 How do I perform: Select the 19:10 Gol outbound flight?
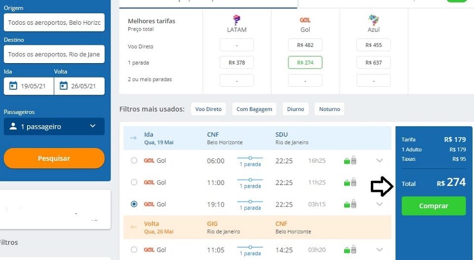(134, 204)
